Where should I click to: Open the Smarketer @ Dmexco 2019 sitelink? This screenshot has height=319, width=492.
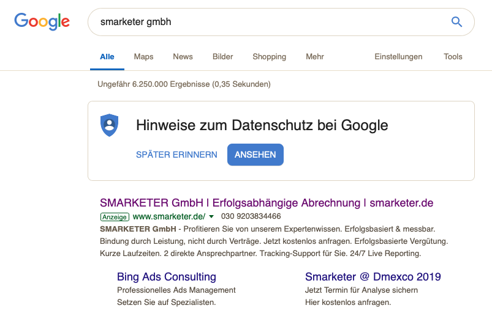373,277
